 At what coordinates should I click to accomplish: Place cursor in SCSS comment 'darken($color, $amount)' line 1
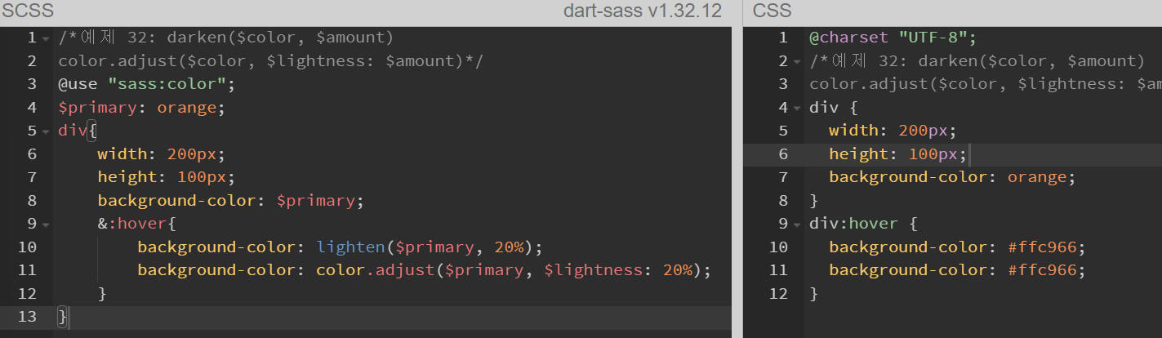click(280, 38)
